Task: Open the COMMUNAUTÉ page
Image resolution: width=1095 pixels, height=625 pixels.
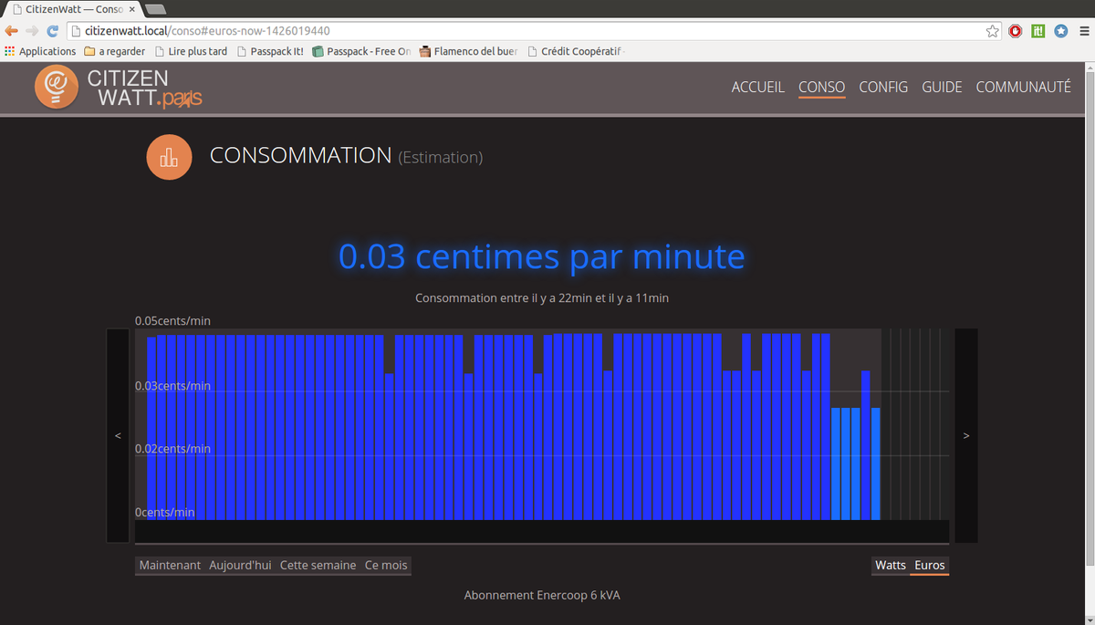Action: [x=1023, y=88]
